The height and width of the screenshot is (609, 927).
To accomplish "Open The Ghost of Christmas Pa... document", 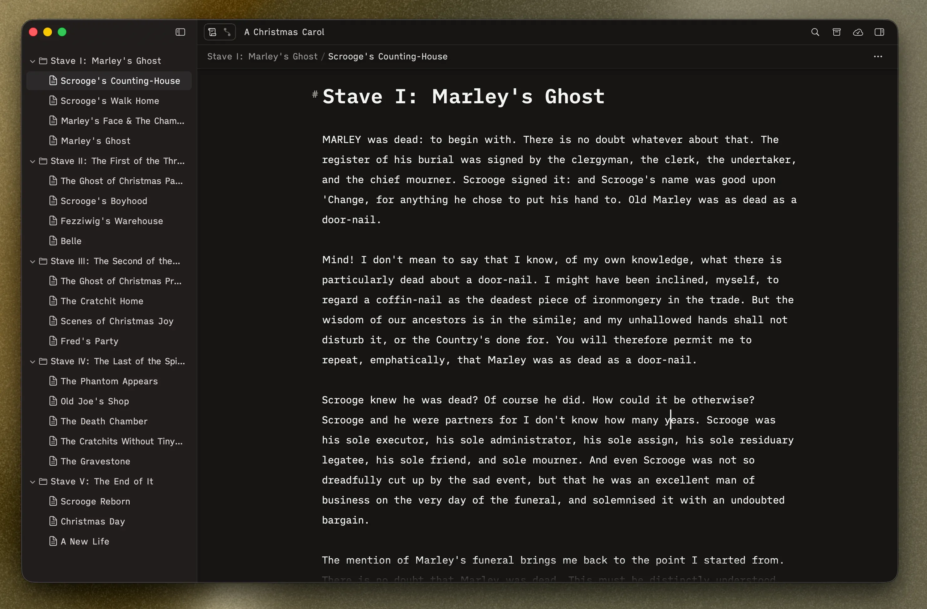I will (109, 181).
